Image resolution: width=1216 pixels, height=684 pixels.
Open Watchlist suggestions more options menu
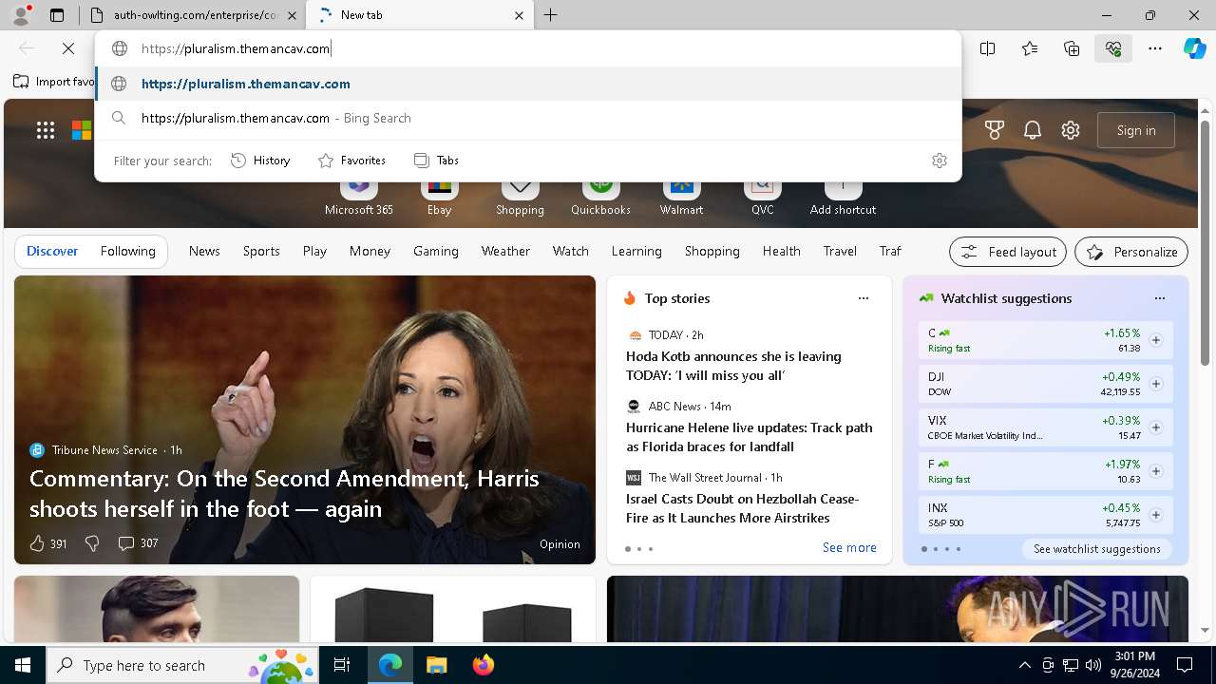(1160, 298)
